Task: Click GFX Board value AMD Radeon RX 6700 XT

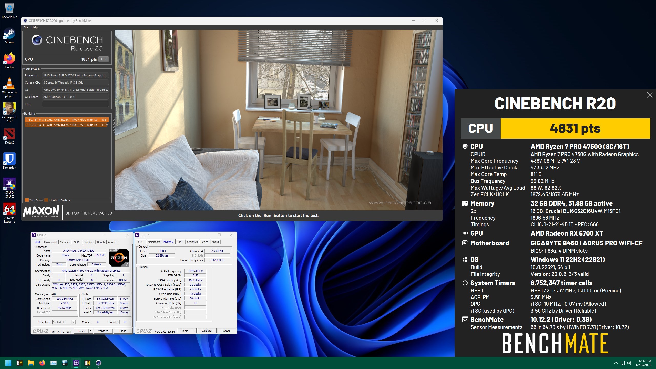Action: tap(75, 97)
